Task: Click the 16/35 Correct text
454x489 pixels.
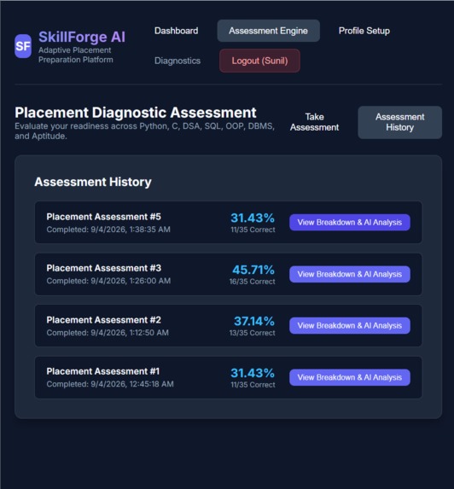Action: pos(253,282)
